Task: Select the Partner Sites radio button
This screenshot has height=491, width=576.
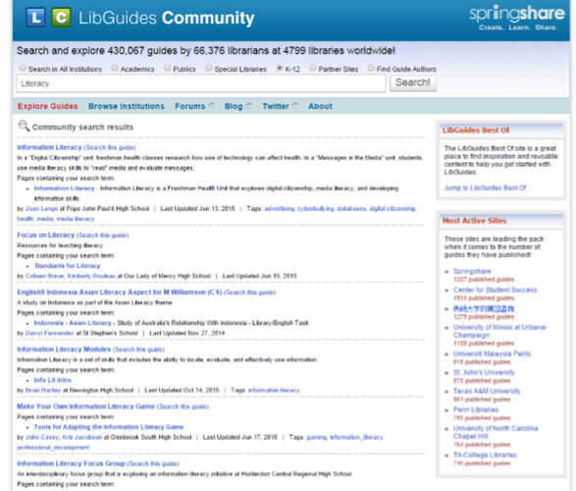Action: tap(313, 68)
